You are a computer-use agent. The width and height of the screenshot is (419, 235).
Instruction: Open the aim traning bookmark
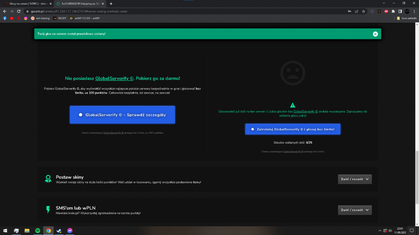40,18
